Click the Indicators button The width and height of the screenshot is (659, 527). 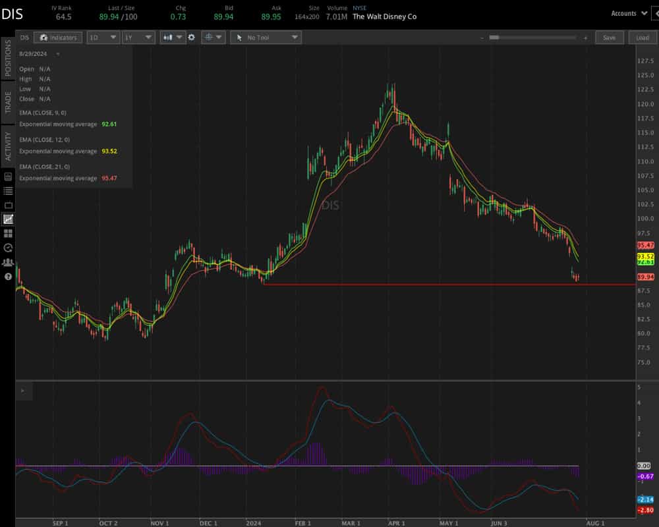(x=59, y=38)
